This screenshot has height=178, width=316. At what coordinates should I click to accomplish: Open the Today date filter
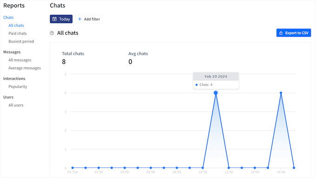click(61, 19)
